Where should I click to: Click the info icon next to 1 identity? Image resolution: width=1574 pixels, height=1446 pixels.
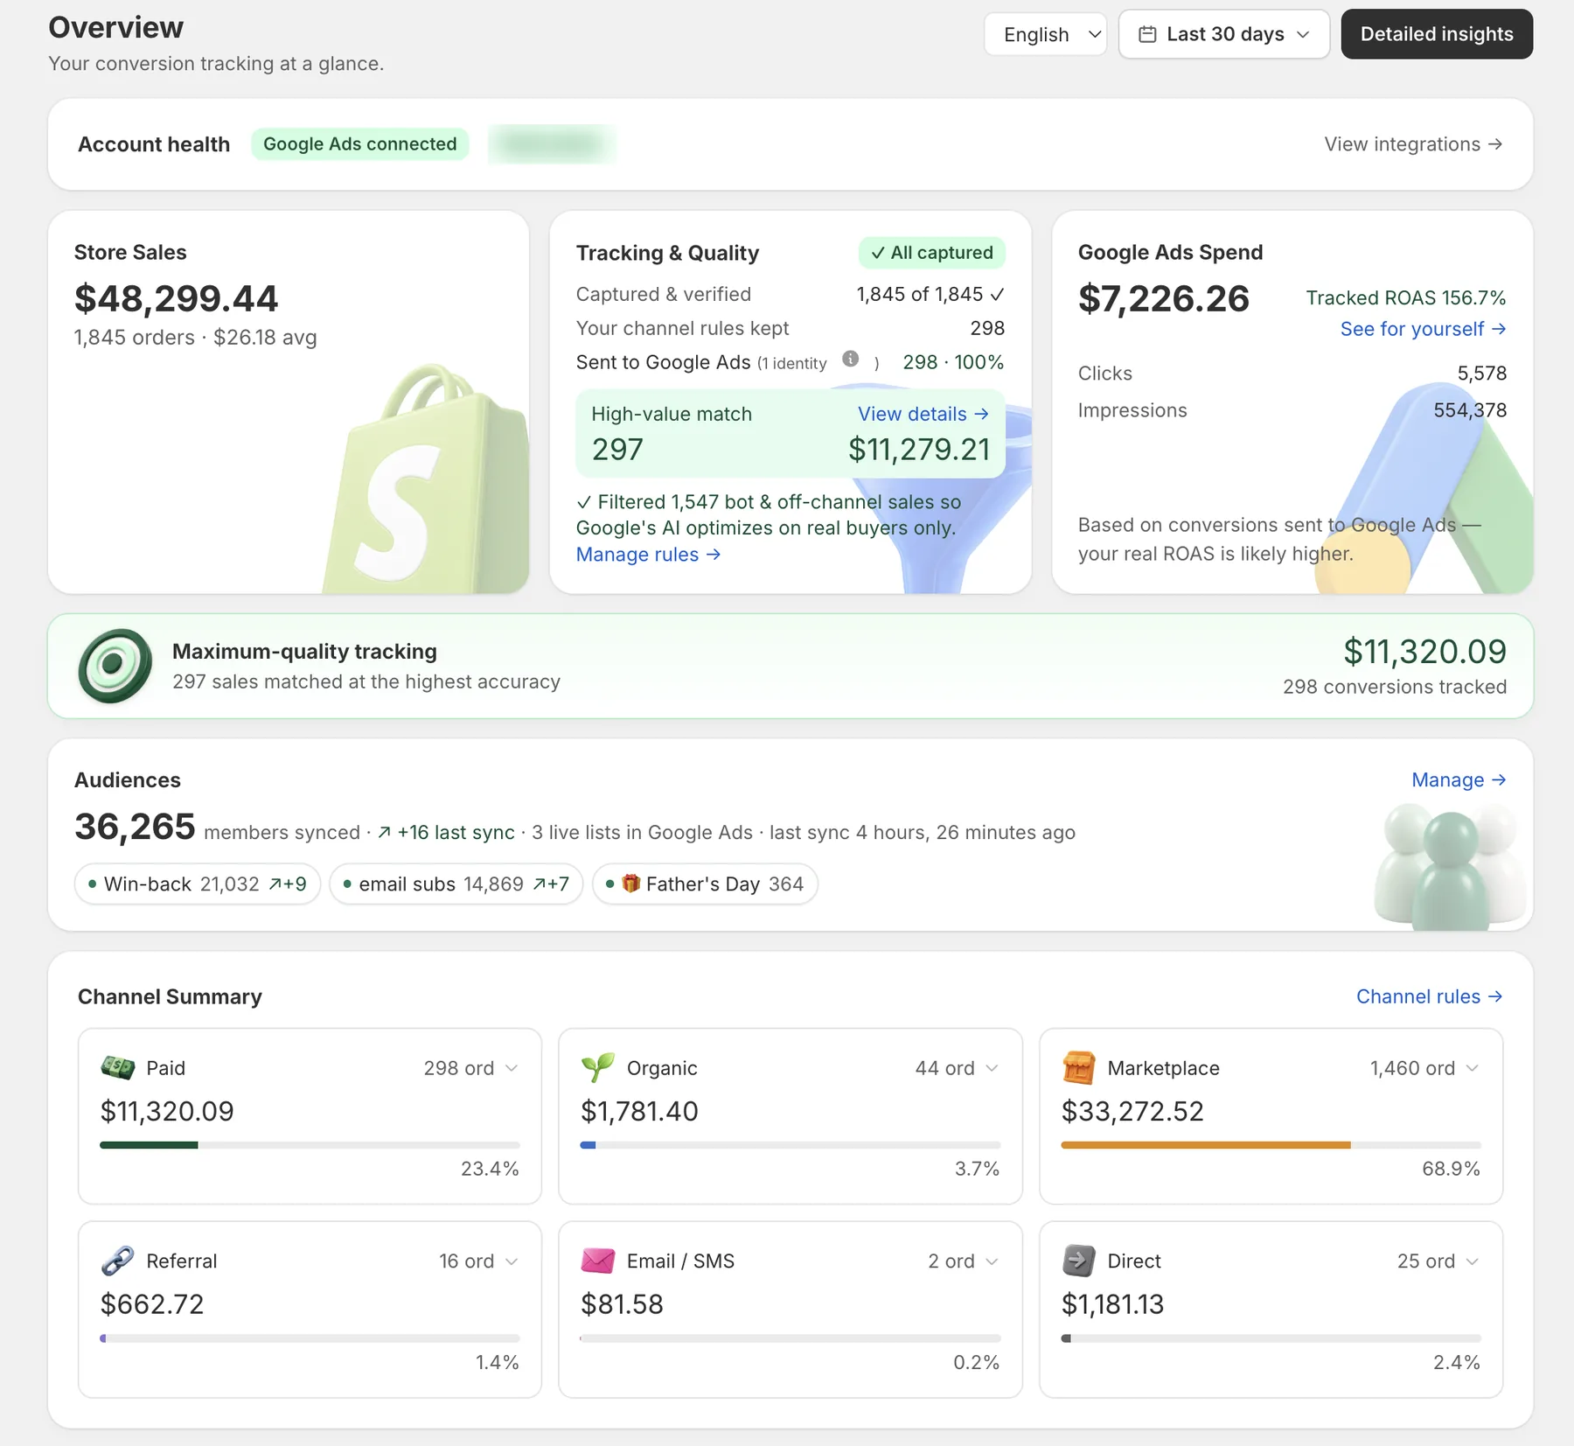(850, 359)
